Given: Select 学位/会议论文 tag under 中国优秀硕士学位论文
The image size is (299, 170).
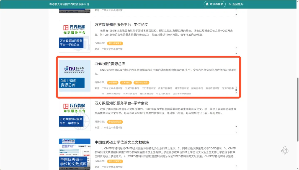Looking at the screenshot, I should (115, 161).
